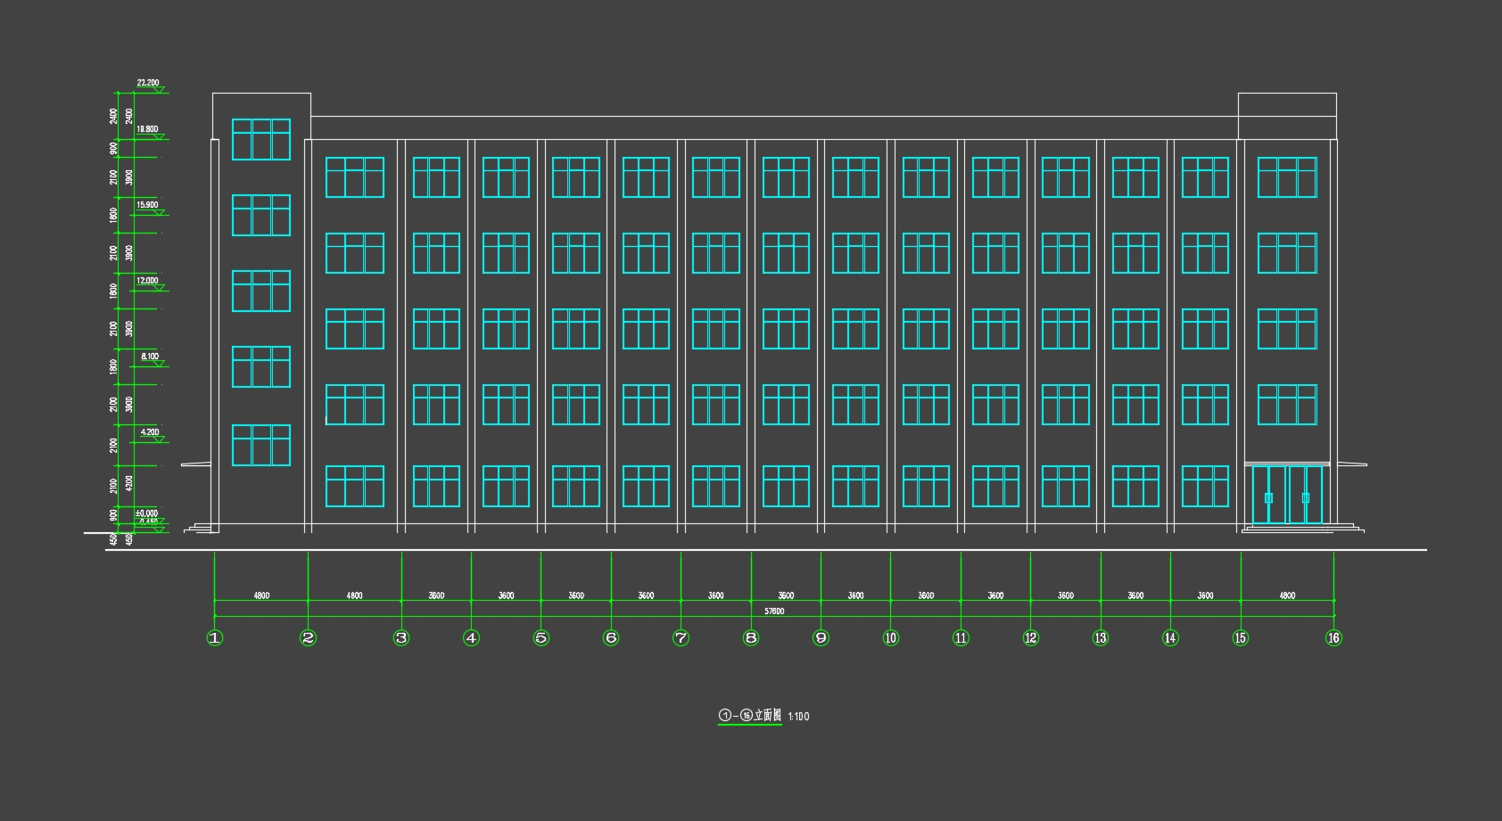Click the right entrance double door leaf
The height and width of the screenshot is (821, 1502).
1306,496
